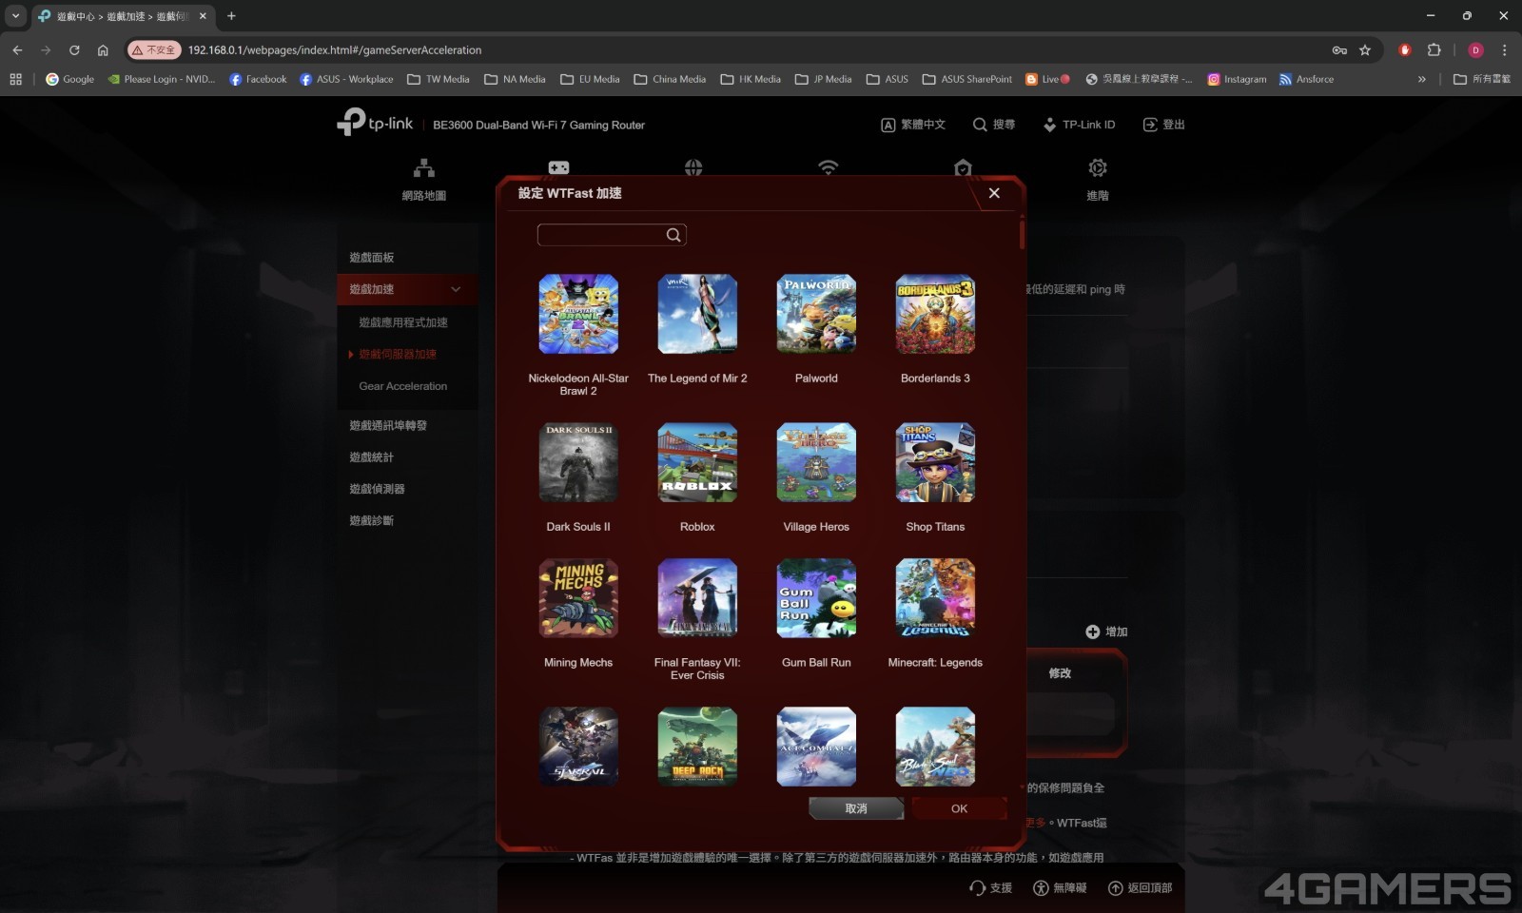Image resolution: width=1522 pixels, height=913 pixels.
Task: Open the tab search dropdown arrow
Action: tap(15, 16)
